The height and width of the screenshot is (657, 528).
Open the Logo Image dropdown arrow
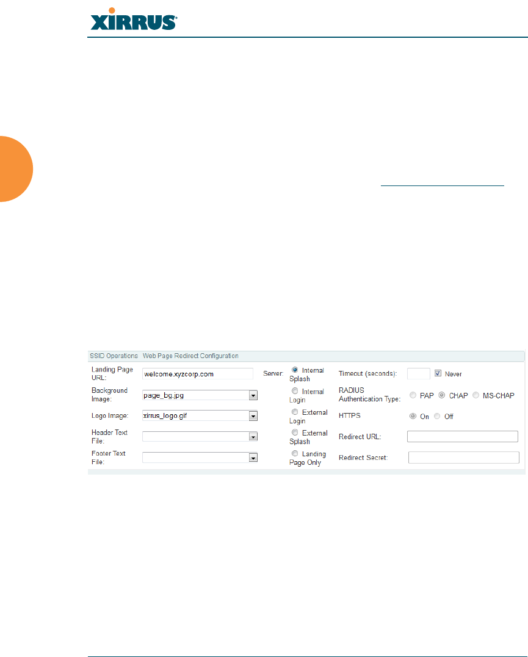click(x=253, y=416)
